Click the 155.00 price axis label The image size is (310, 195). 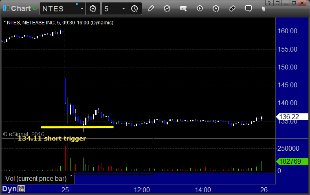(288, 49)
